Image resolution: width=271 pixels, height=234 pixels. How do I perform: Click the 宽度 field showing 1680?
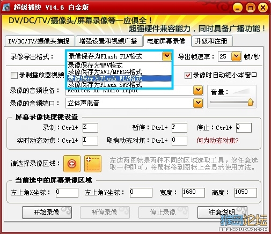click(194, 193)
